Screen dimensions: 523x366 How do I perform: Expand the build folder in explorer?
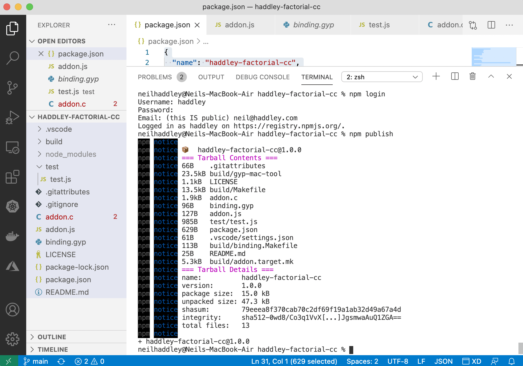pos(54,142)
